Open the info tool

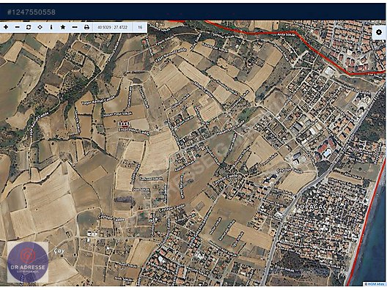pyautogui.click(x=51, y=27)
